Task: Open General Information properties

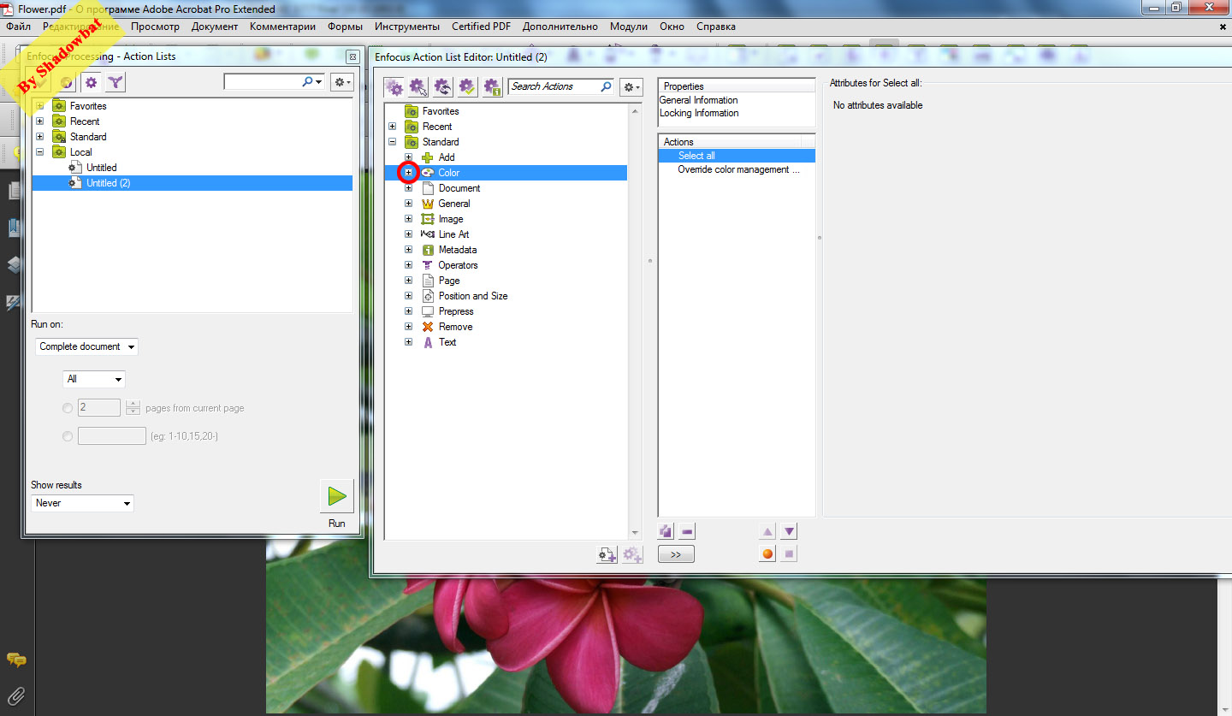Action: click(699, 100)
